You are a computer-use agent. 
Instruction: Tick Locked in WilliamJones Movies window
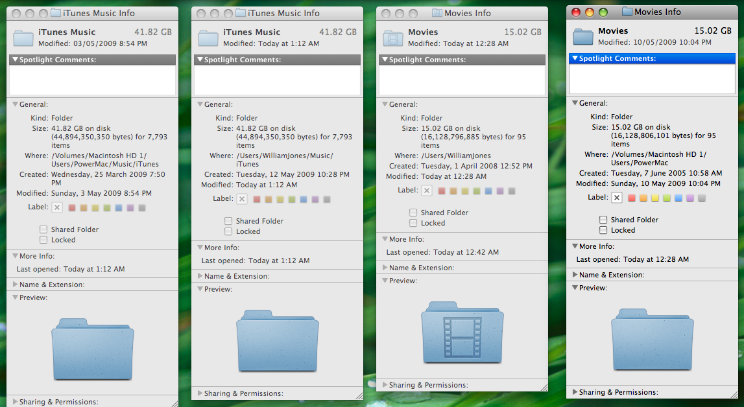(413, 223)
